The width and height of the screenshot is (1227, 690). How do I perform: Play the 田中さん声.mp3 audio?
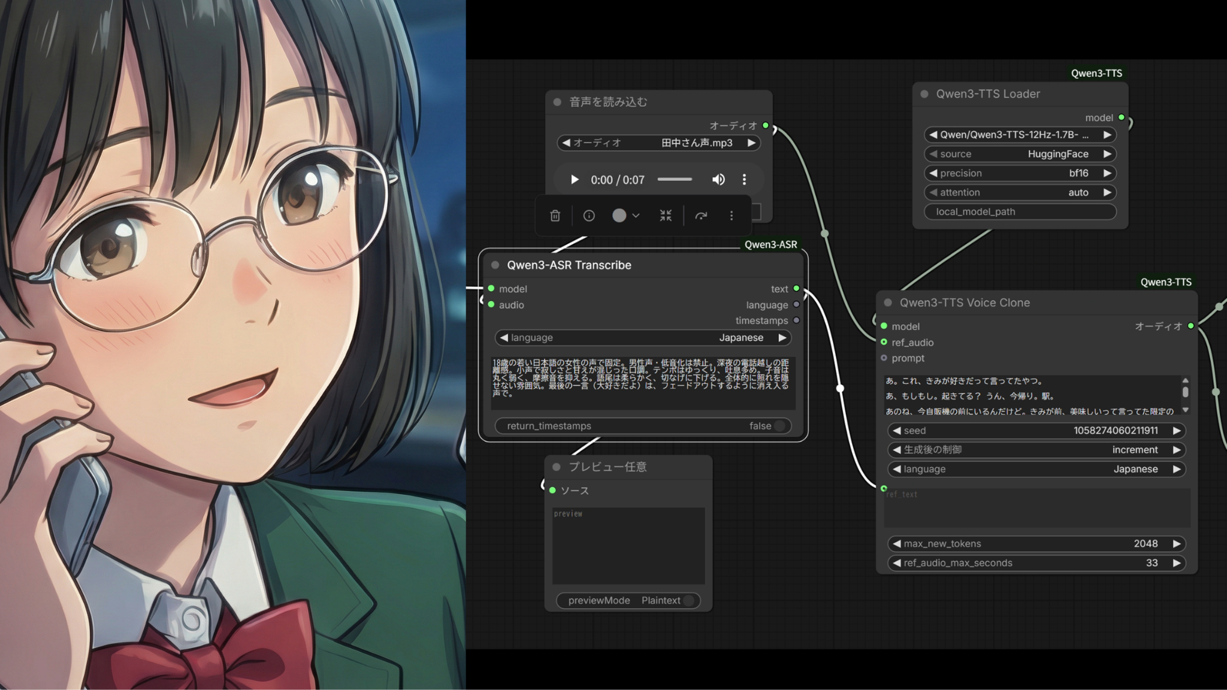[574, 180]
